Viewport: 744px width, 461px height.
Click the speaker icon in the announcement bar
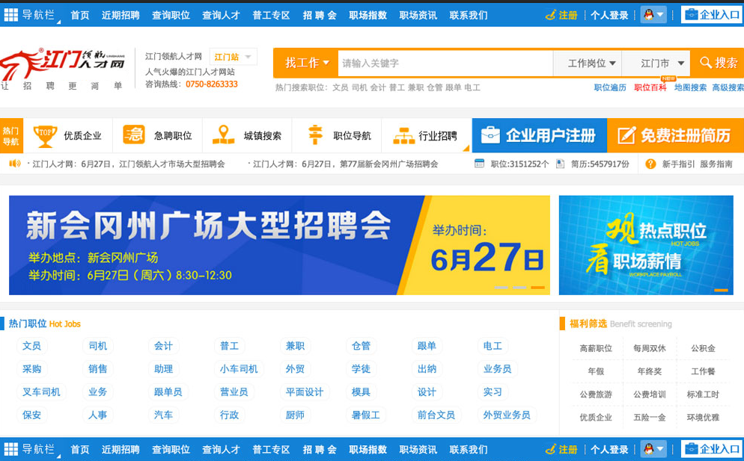[14, 164]
